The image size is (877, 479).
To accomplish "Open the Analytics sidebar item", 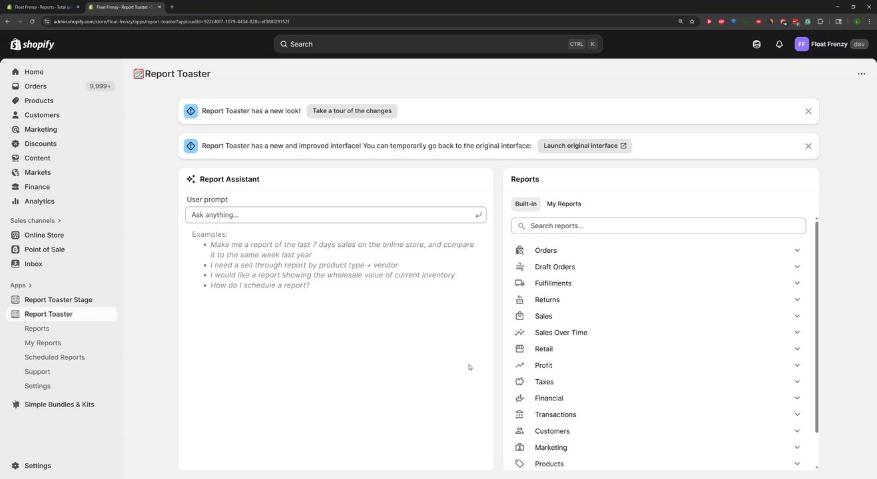I will [x=39, y=202].
